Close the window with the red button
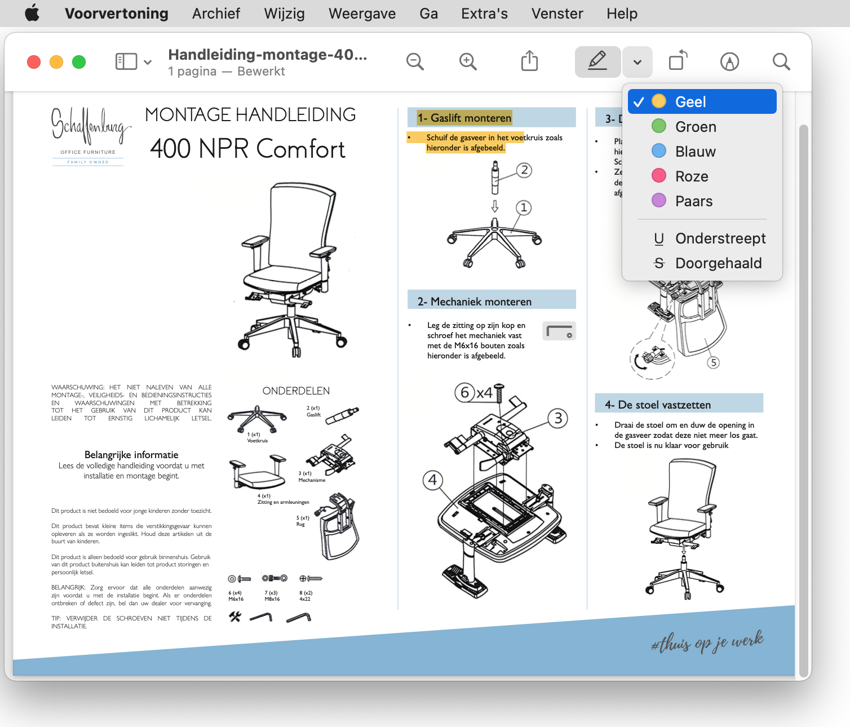 [x=34, y=62]
